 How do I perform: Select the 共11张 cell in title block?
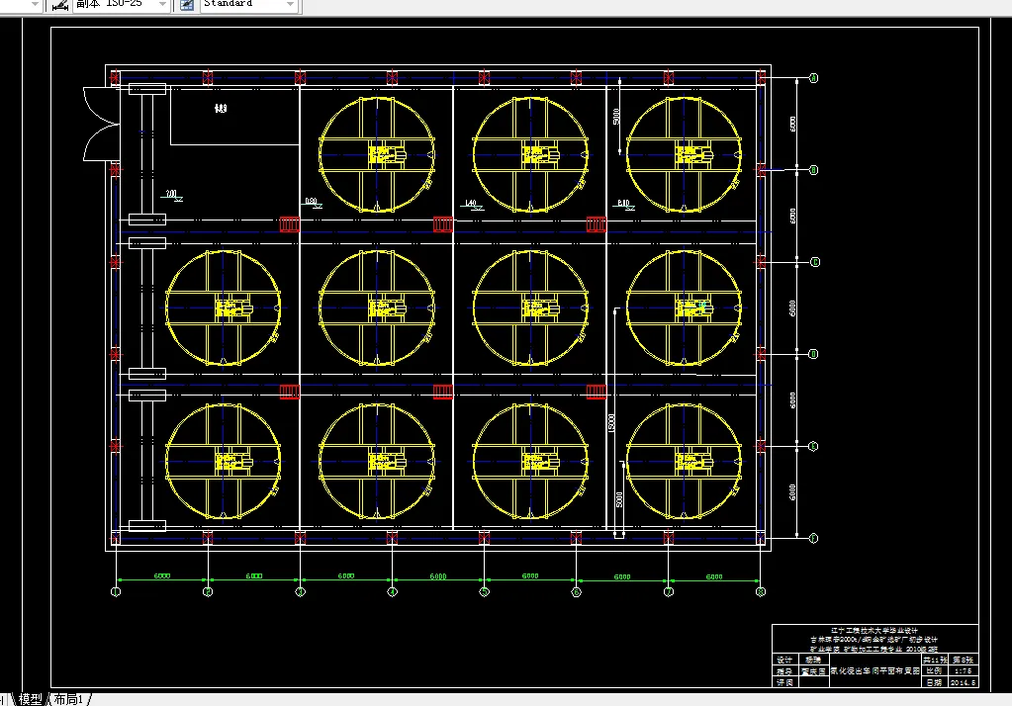click(935, 661)
